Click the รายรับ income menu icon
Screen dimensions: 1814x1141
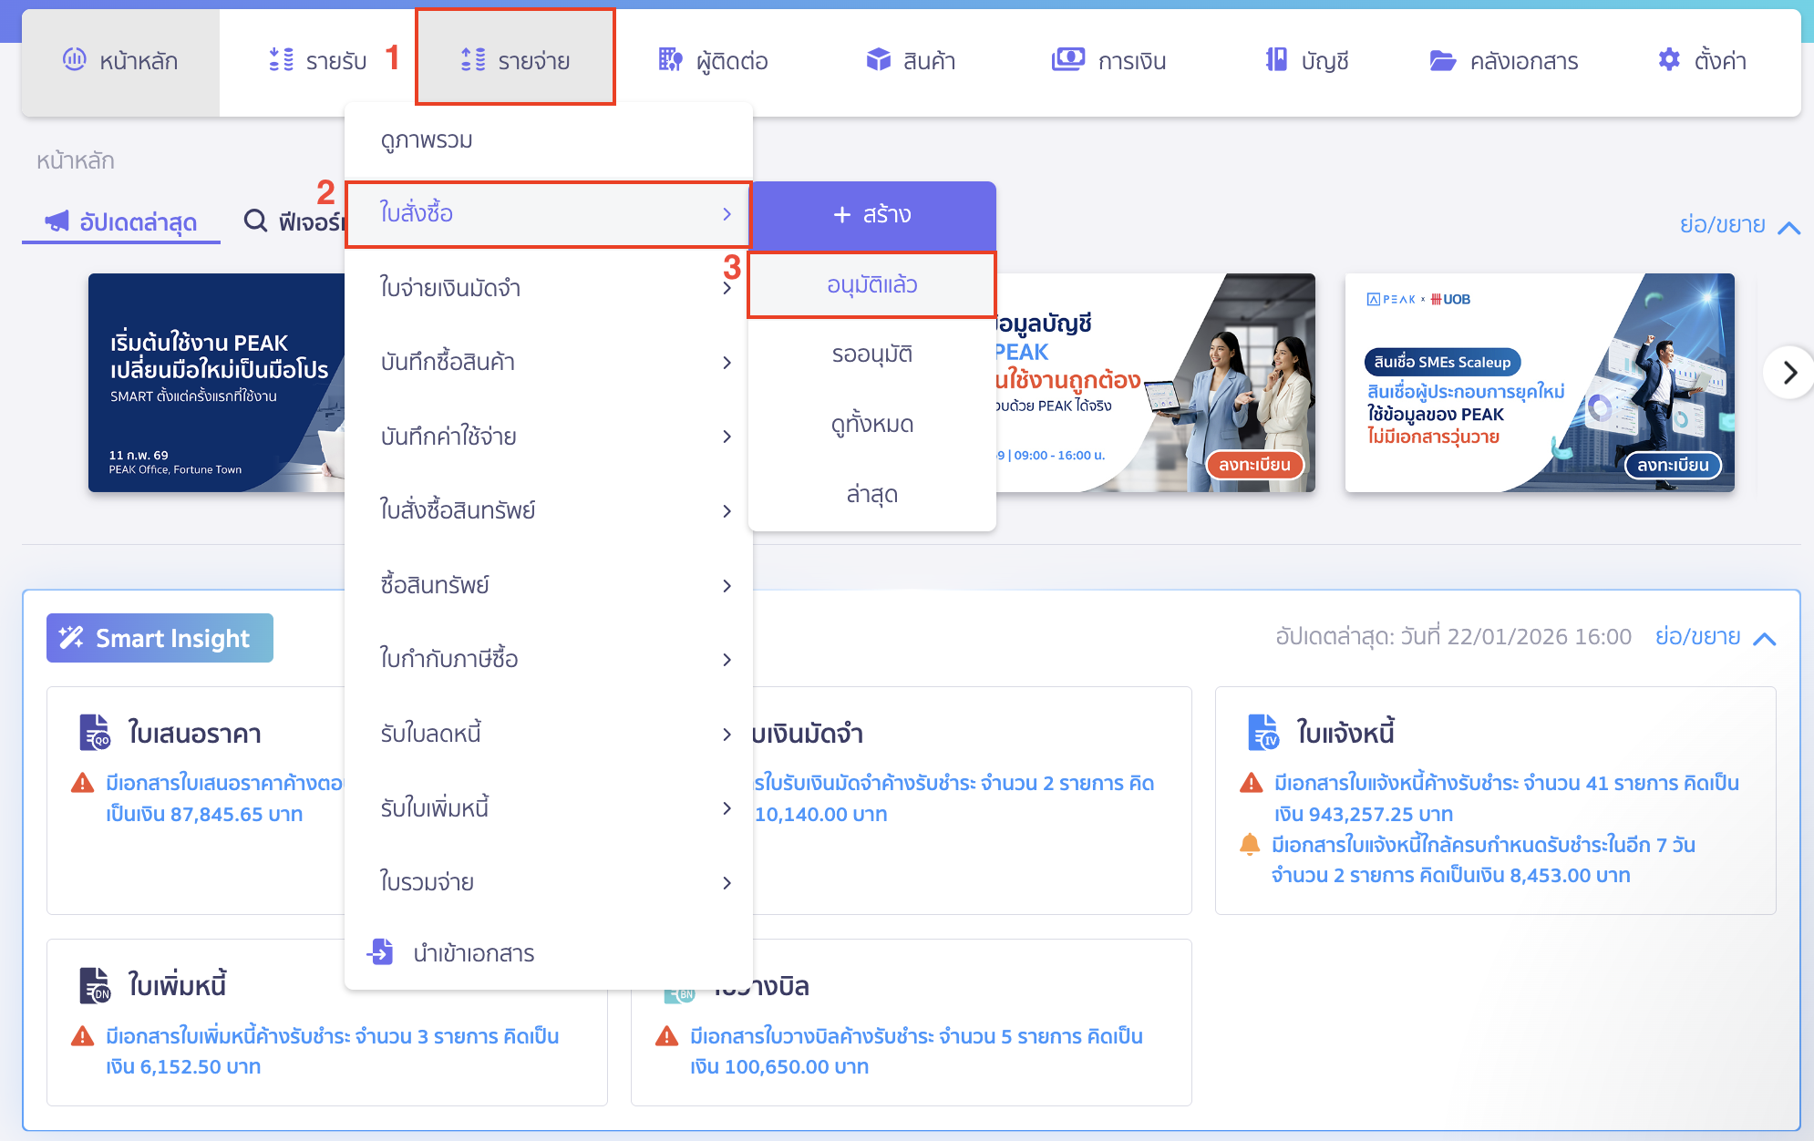coord(281,60)
